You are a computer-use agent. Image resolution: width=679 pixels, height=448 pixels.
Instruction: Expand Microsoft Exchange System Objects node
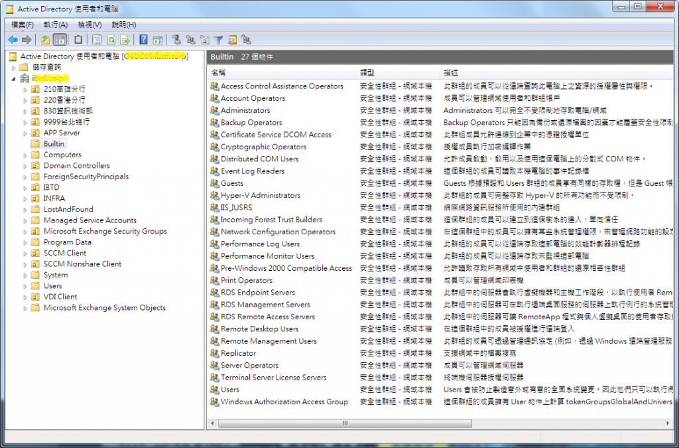point(25,308)
